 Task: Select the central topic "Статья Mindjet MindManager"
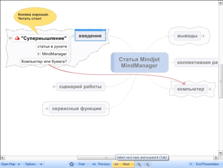[139, 62]
